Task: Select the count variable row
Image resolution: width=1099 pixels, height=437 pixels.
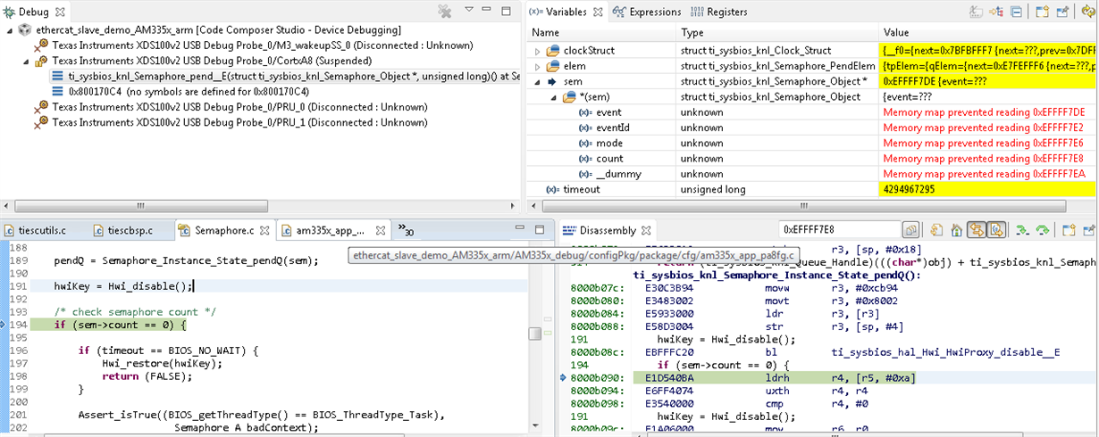Action: (811, 159)
